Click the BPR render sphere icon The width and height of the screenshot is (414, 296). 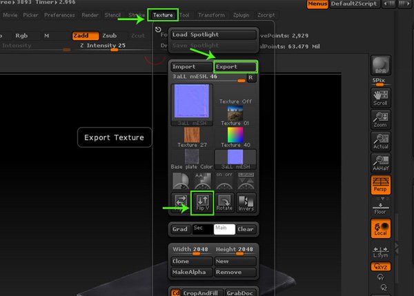click(x=380, y=66)
